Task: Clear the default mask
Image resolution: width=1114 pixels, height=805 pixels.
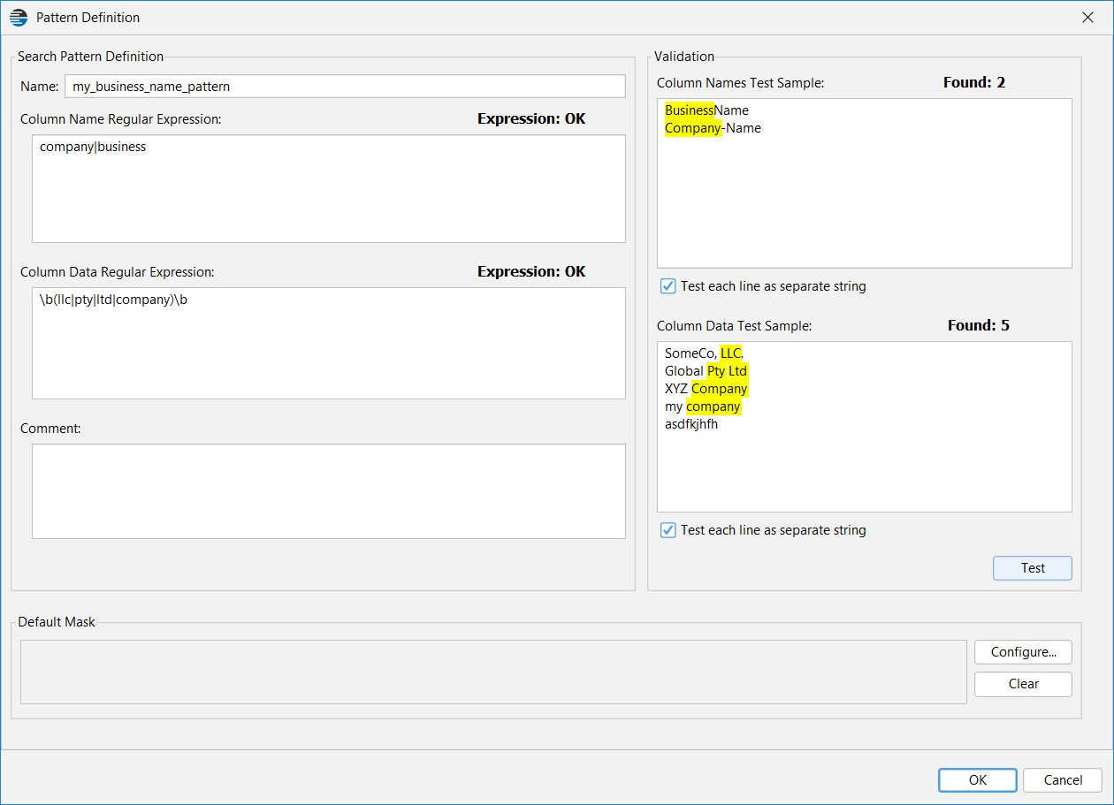Action: (x=1024, y=684)
